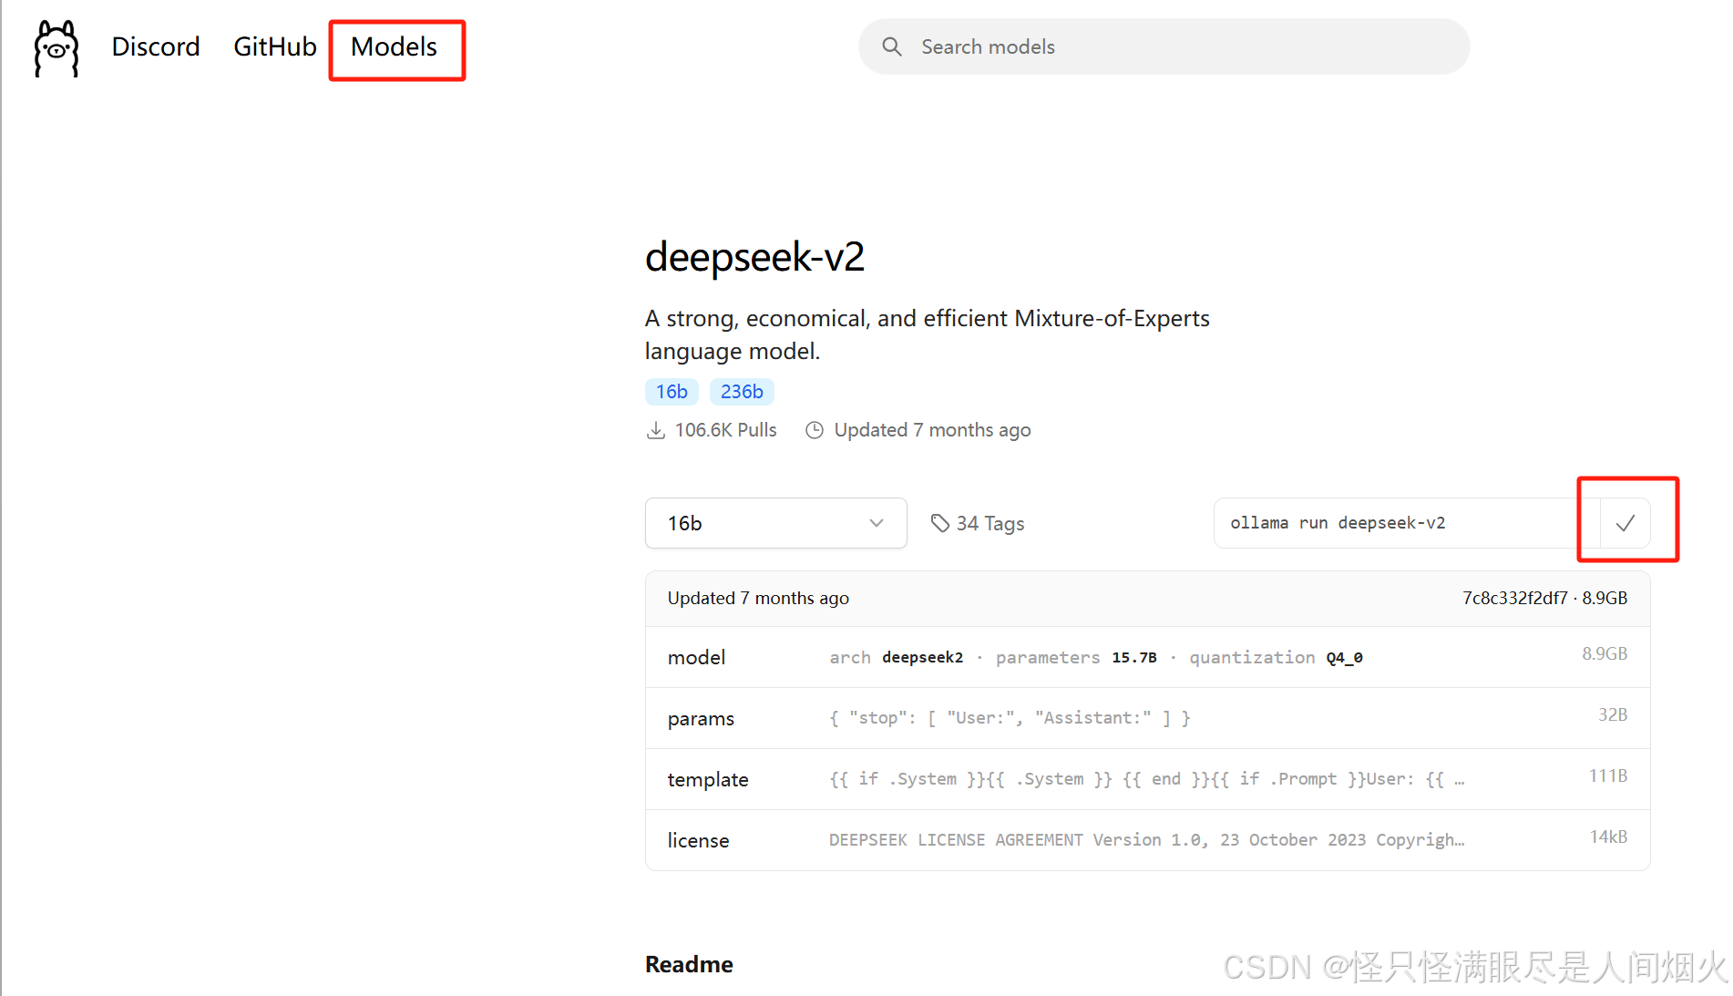This screenshot has height=996, width=1733.
Task: Click the 32B params size
Action: (1613, 714)
